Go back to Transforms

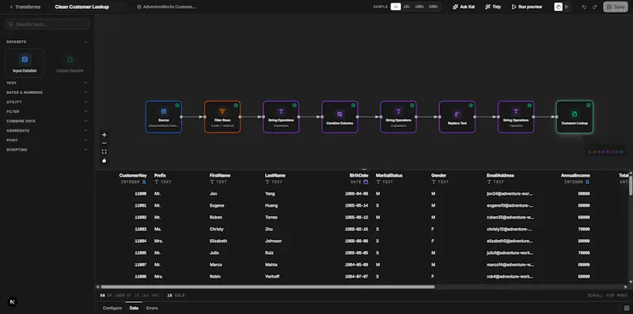pos(25,7)
